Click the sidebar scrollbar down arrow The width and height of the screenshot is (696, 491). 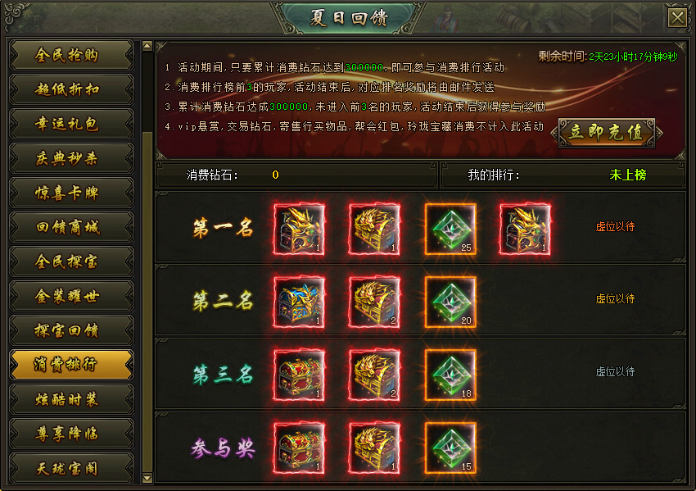[x=147, y=479]
